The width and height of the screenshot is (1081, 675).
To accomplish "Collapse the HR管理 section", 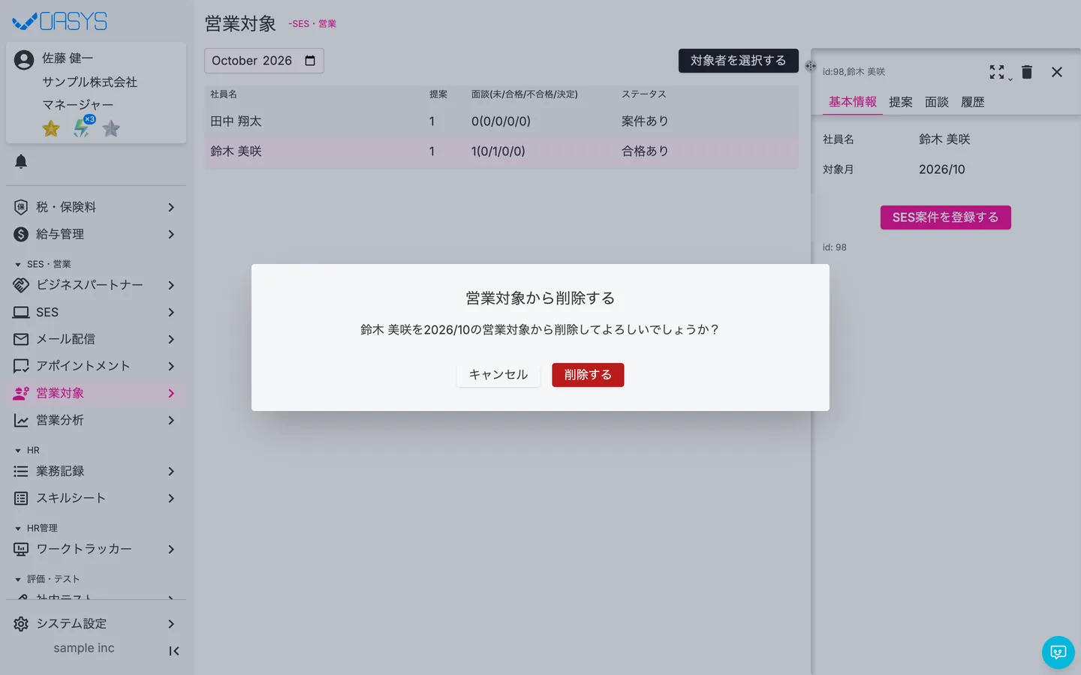I will click(x=36, y=528).
